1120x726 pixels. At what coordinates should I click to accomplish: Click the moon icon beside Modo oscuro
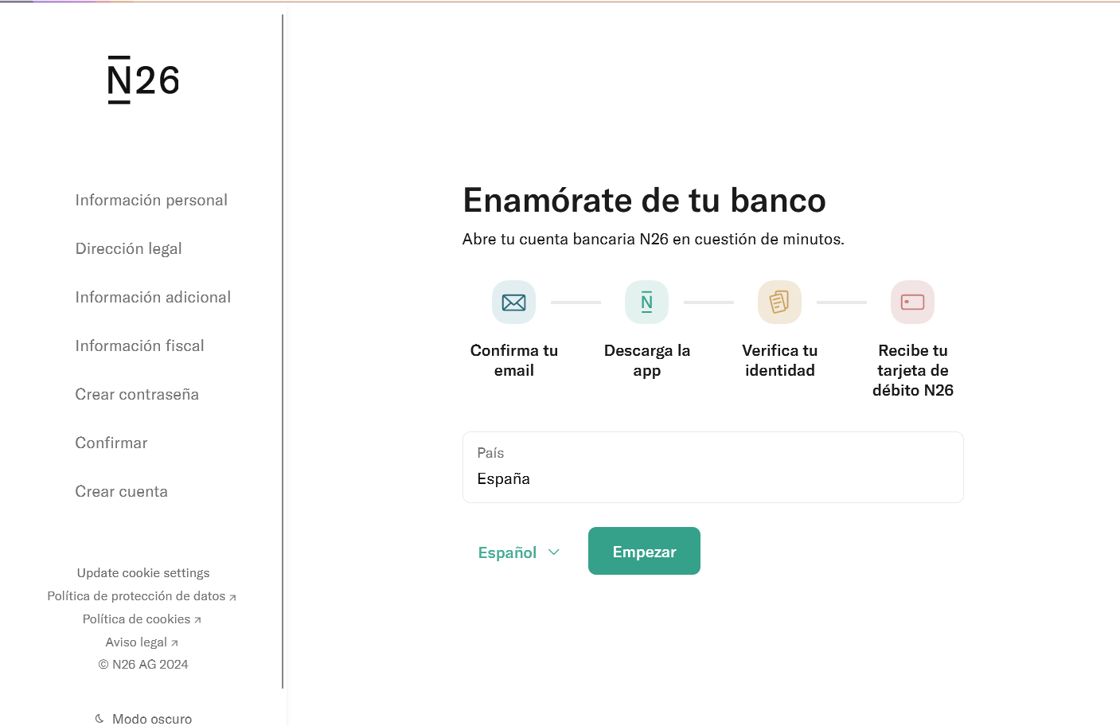tap(100, 719)
